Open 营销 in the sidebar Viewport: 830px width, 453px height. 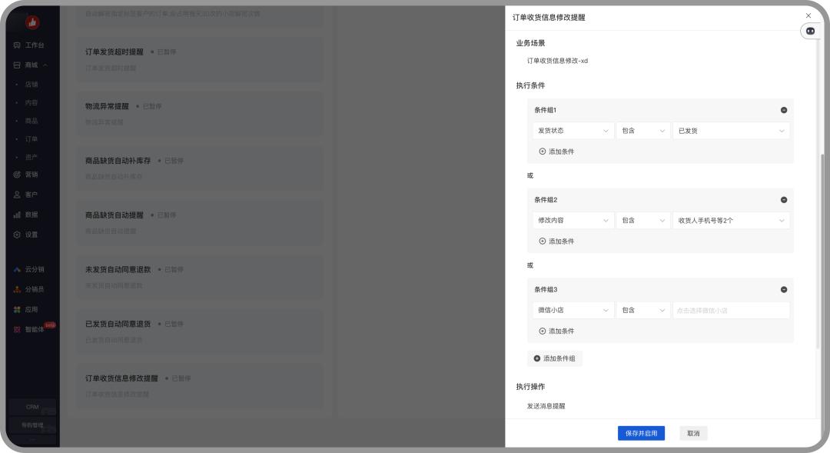click(x=29, y=175)
